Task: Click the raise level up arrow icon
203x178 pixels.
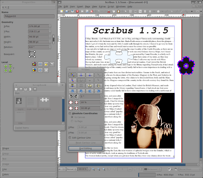Action: coord(6,66)
